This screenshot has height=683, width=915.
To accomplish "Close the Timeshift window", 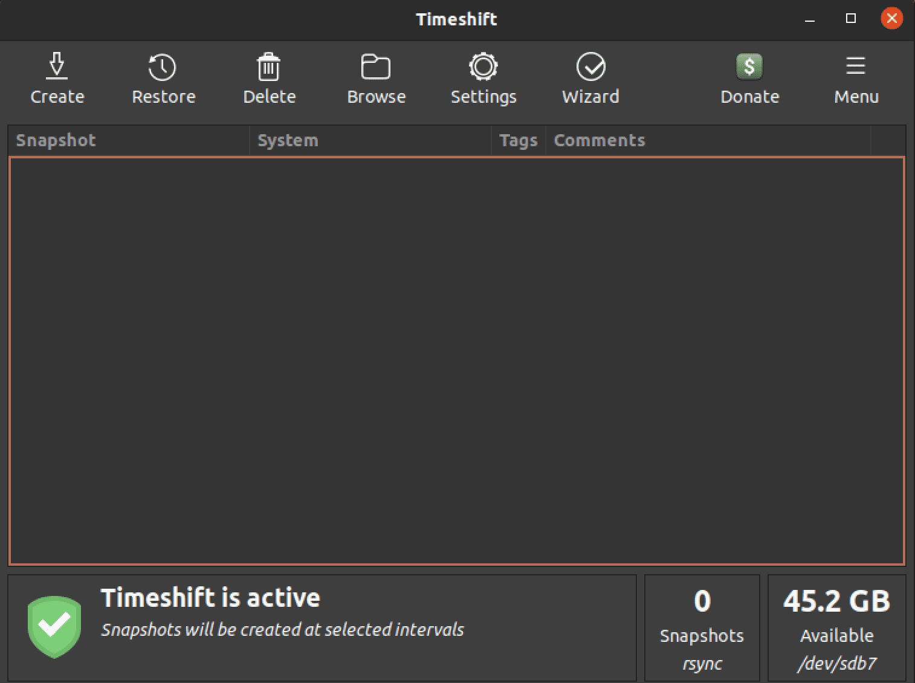I will (891, 19).
